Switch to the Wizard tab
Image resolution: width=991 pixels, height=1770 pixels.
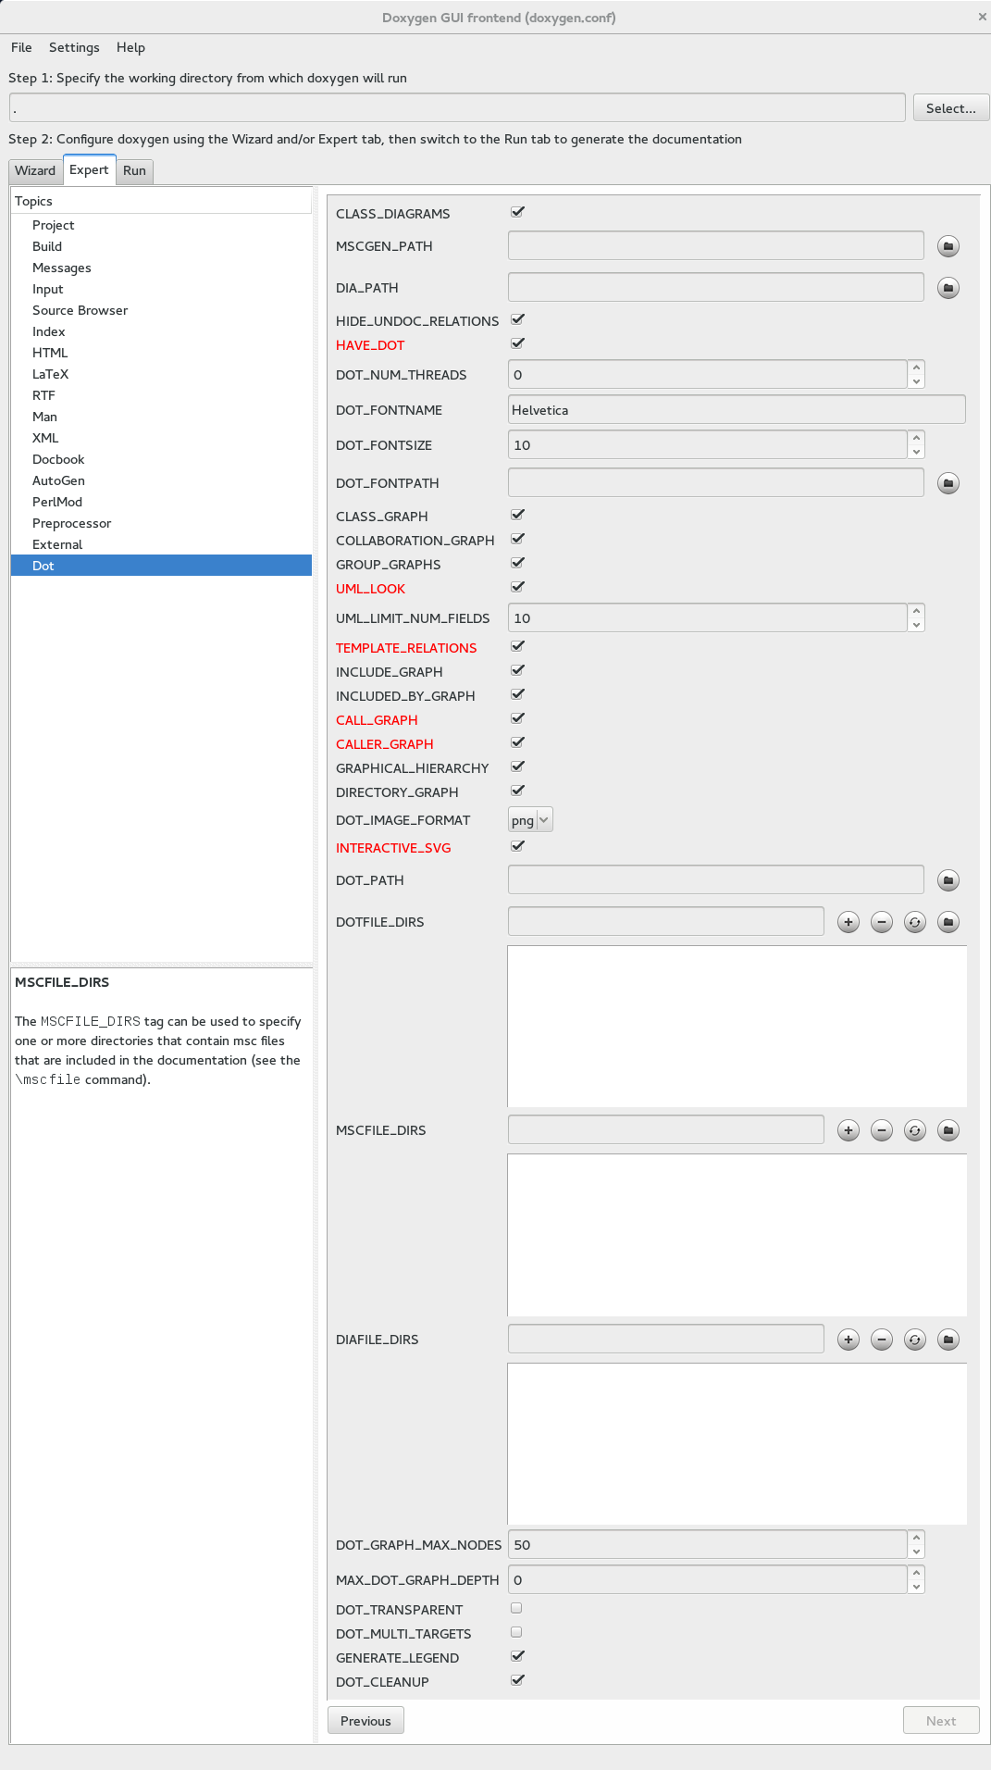point(35,170)
